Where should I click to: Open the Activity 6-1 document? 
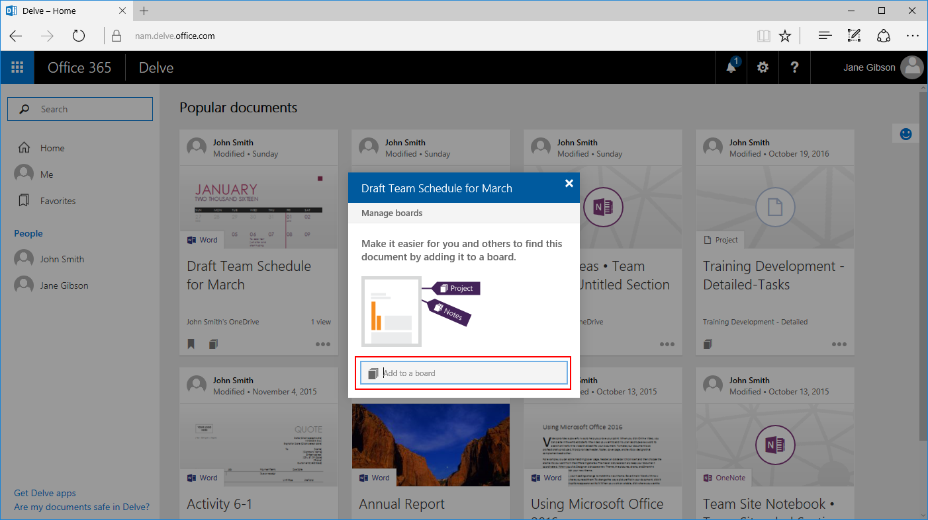pos(220,504)
